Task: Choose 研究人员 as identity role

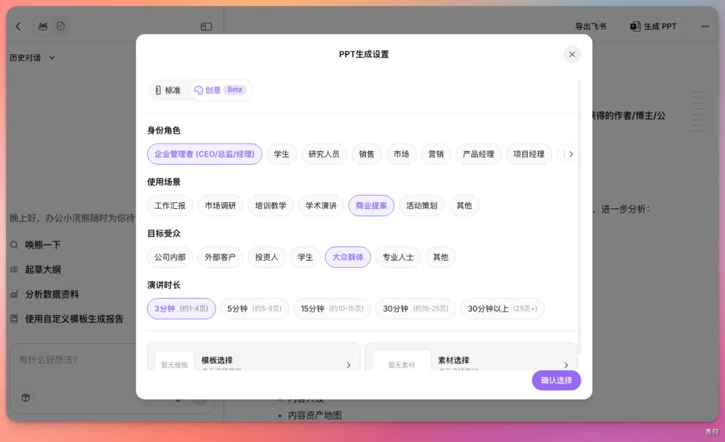Action: pos(324,154)
